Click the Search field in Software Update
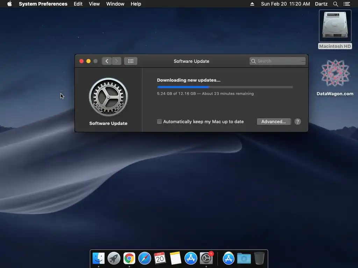Screen dimensions: 358x268 point(277,61)
